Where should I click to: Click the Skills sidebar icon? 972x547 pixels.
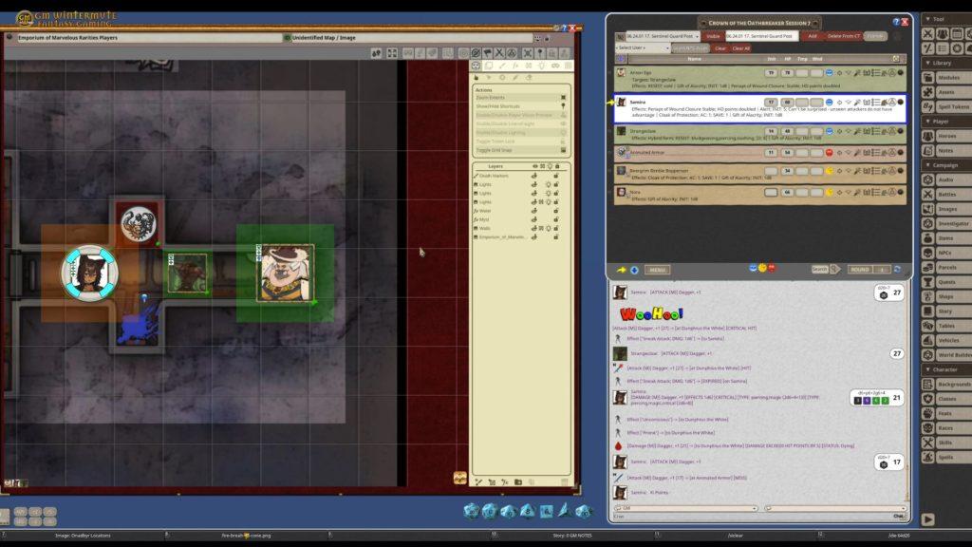928,443
